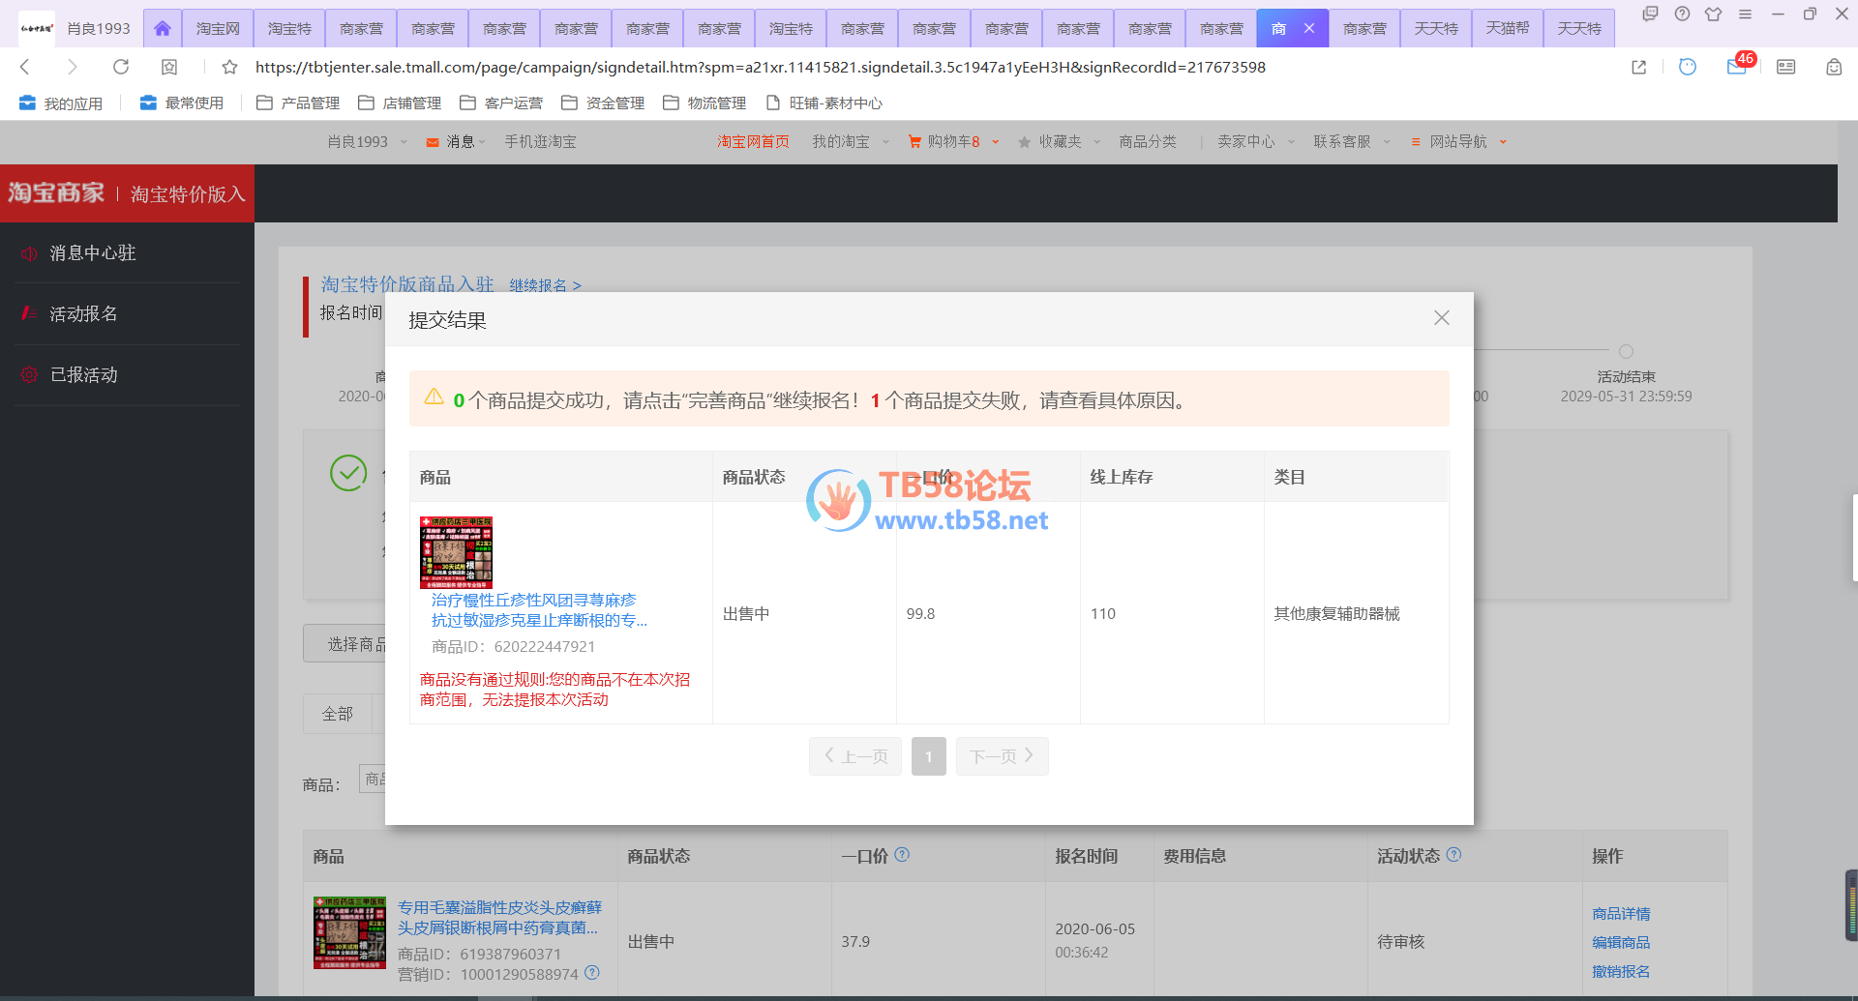Open the 手机逛淘宝 link
The height and width of the screenshot is (1001, 1858).
540,141
